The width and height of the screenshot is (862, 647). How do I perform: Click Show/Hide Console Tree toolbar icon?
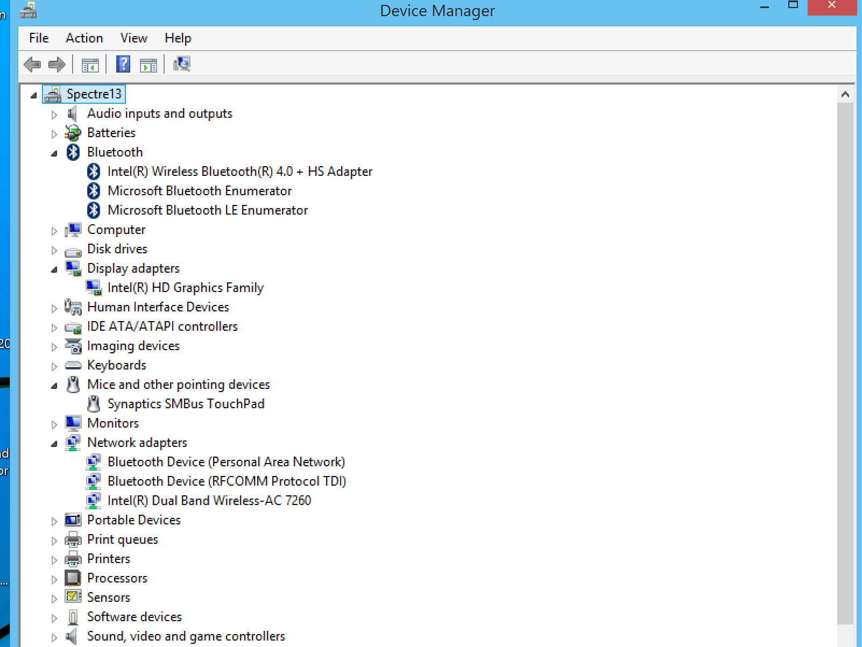(x=90, y=65)
